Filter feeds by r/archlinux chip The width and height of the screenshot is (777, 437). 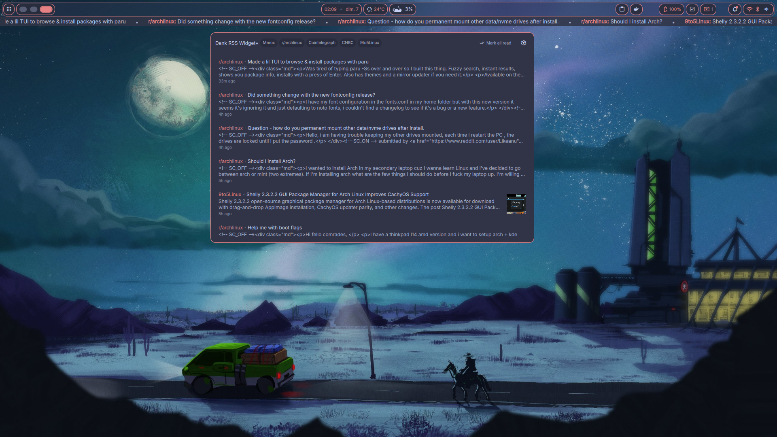pos(292,42)
